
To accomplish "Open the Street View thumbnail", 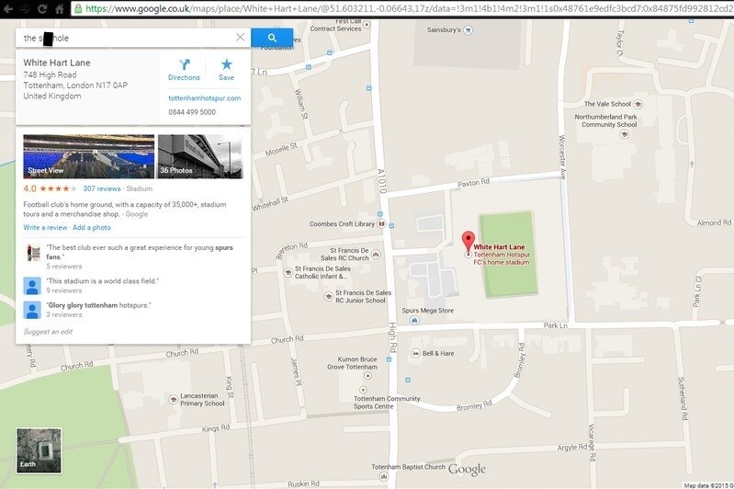I will point(89,156).
